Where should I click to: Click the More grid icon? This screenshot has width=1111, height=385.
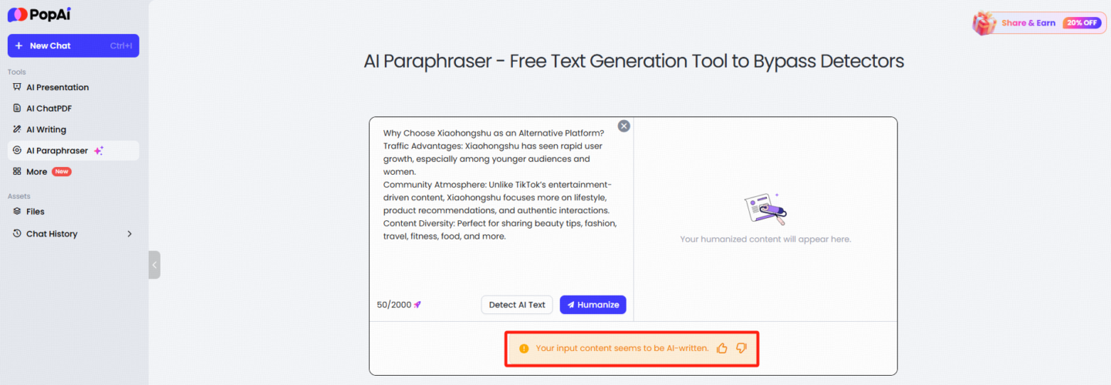click(x=17, y=172)
